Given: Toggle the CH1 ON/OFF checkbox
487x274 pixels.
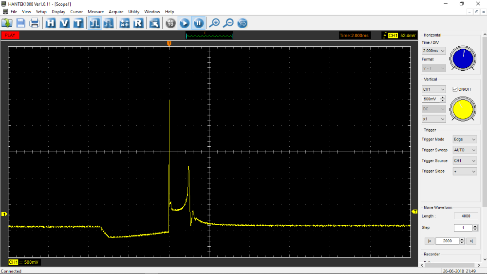Looking at the screenshot, I should click(x=455, y=89).
